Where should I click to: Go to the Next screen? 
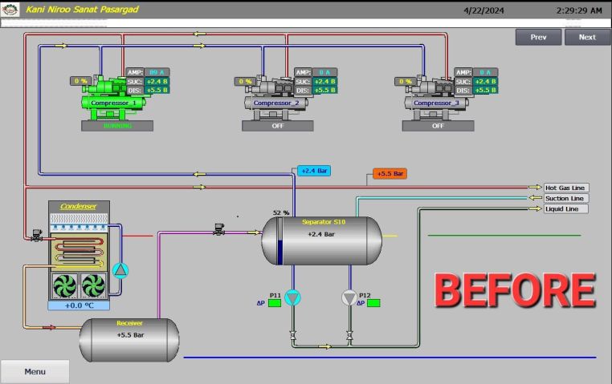(587, 37)
